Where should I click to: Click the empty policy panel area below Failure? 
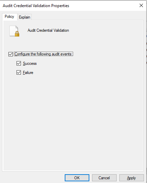pyautogui.click(x=73, y=123)
